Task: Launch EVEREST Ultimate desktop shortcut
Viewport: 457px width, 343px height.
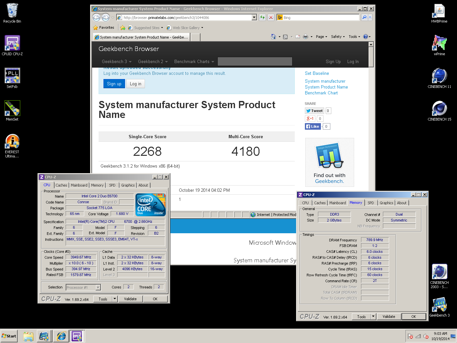Action: (12, 146)
